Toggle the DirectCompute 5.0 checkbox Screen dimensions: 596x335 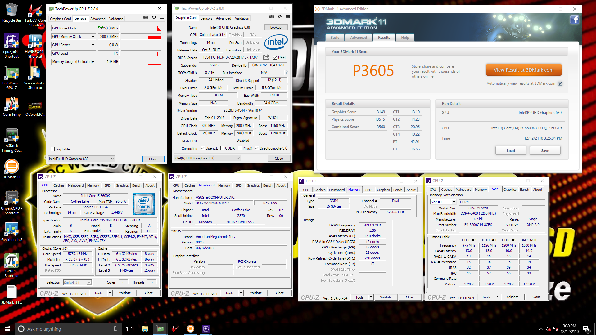click(x=257, y=148)
